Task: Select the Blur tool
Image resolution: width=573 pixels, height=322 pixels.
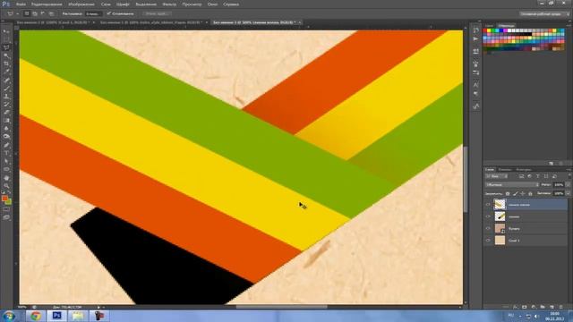Action: 6,129
